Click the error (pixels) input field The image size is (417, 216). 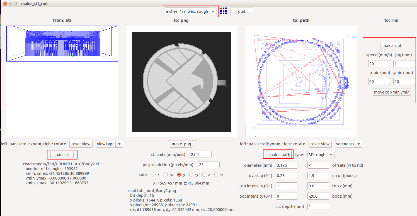tap(318, 176)
